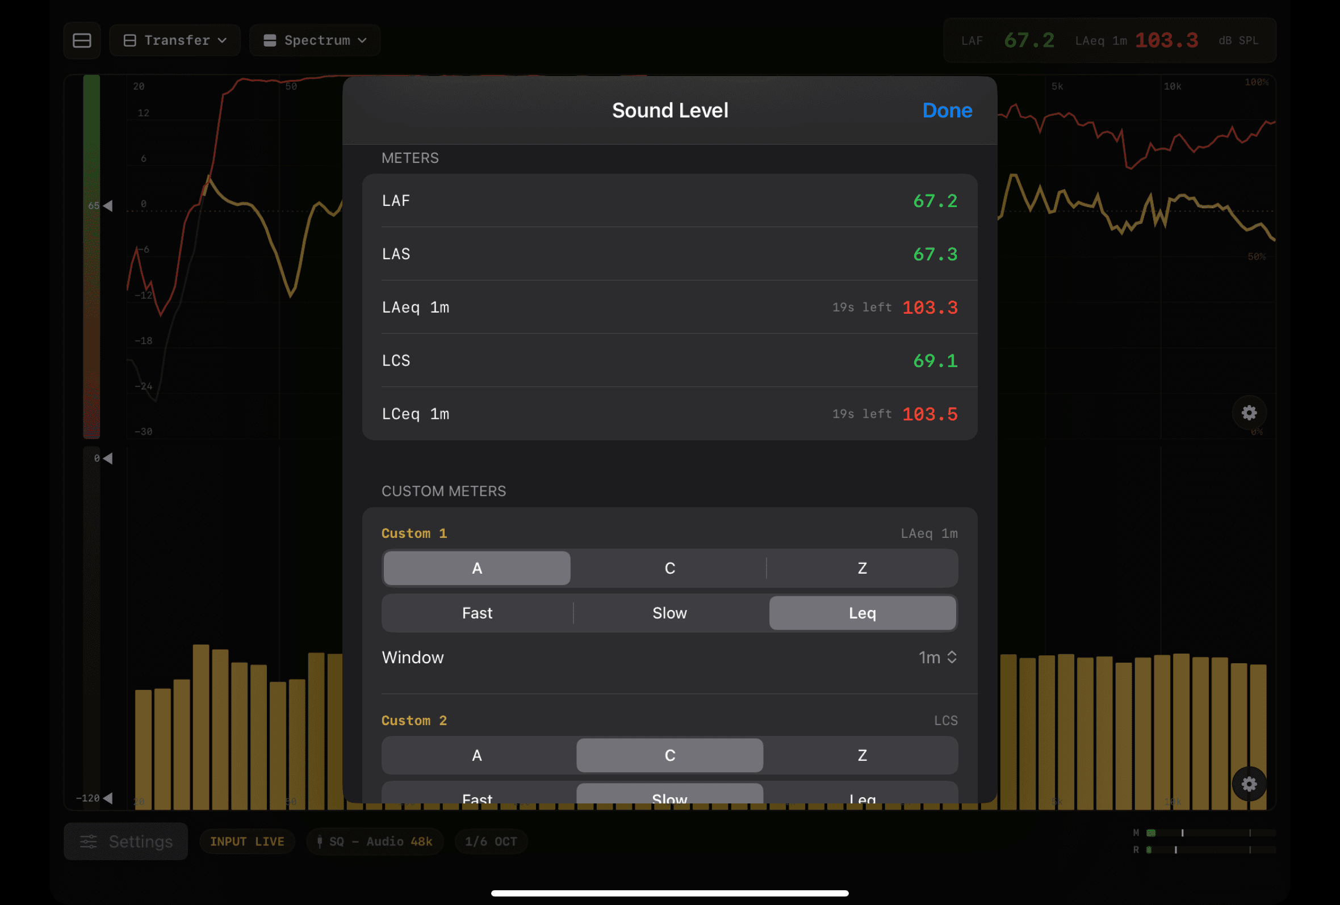
Task: Set Custom 2 weighting to C
Action: 669,755
